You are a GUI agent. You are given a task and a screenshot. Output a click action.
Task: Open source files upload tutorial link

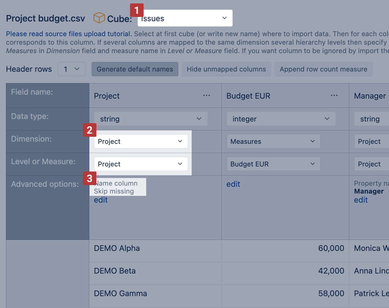(69, 34)
